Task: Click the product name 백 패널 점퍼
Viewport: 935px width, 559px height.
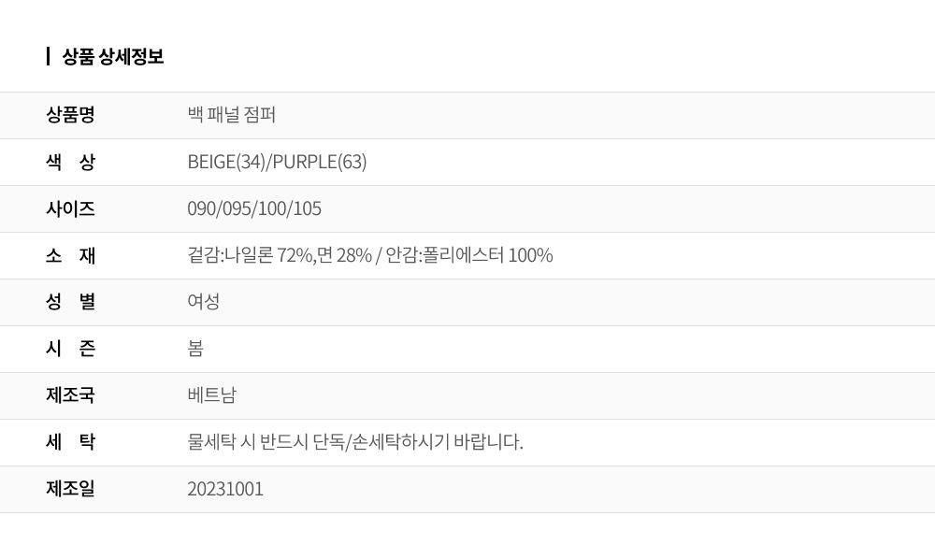Action: pos(231,114)
